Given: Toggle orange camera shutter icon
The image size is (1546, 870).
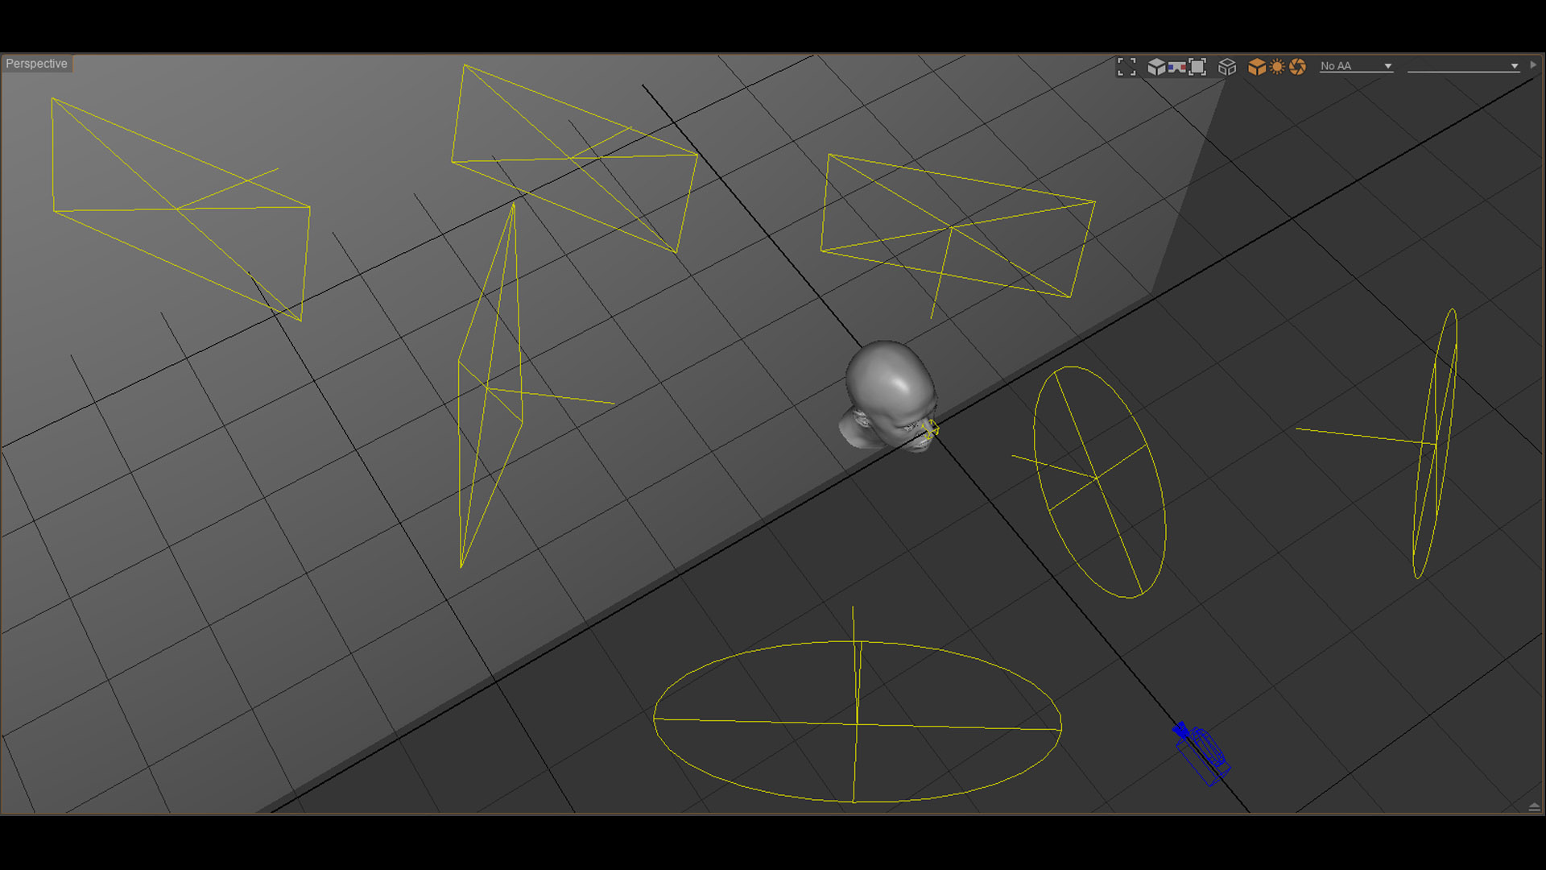Looking at the screenshot, I should click(1297, 67).
